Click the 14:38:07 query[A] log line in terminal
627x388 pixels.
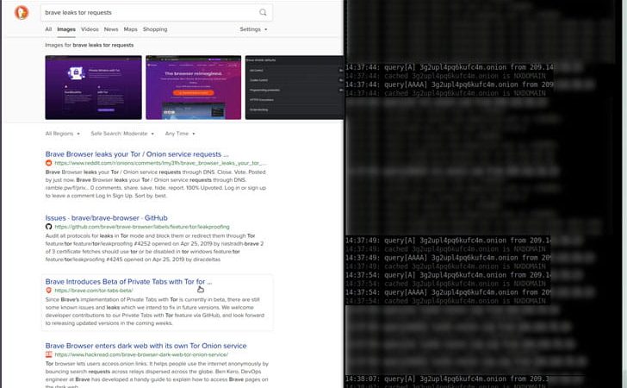click(450, 379)
